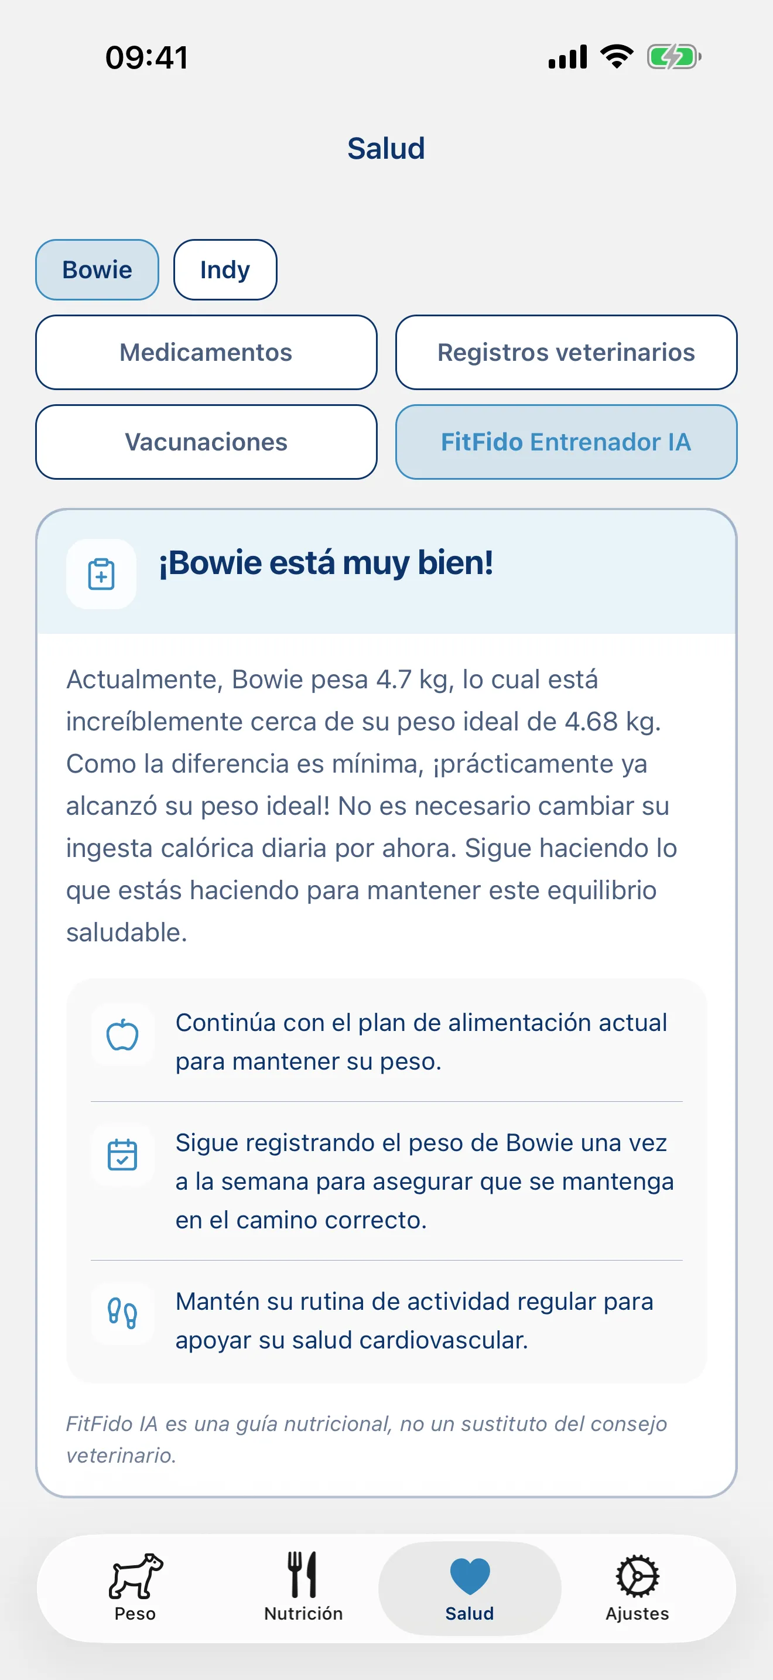This screenshot has height=1680, width=773.
Task: Show the Vacunaciones section
Action: click(206, 442)
